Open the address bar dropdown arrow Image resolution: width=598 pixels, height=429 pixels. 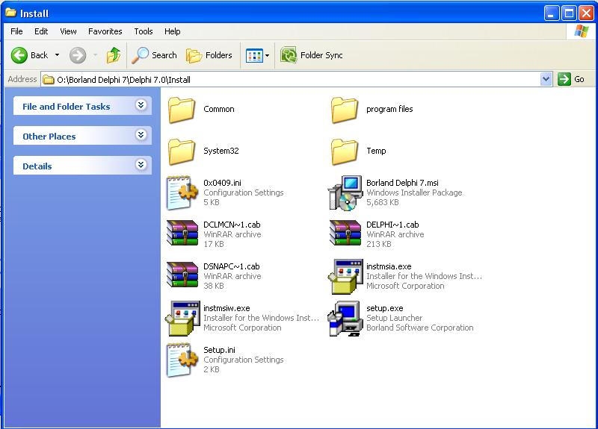click(x=545, y=79)
